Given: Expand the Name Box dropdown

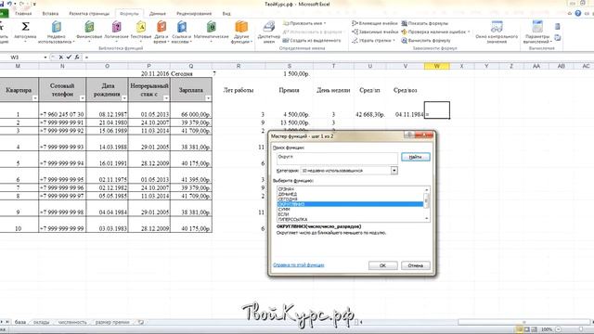Looking at the screenshot, I should pyautogui.click(x=45, y=58).
